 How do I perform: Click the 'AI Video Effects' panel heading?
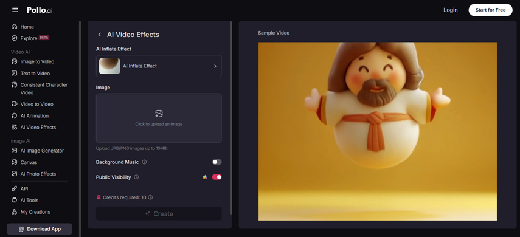click(x=133, y=35)
